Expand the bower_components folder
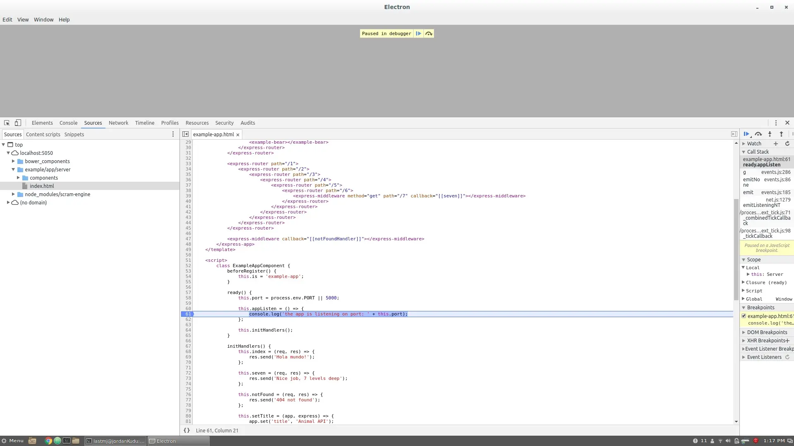This screenshot has height=446, width=794. (x=13, y=161)
